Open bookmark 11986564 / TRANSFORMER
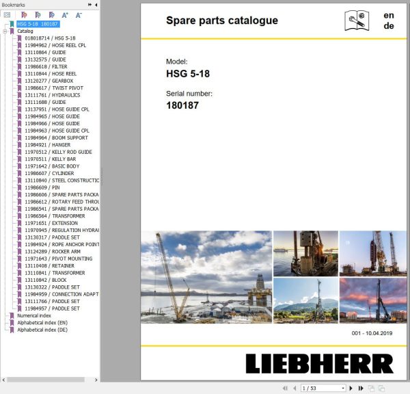The width and height of the screenshot is (410, 394). 55,216
